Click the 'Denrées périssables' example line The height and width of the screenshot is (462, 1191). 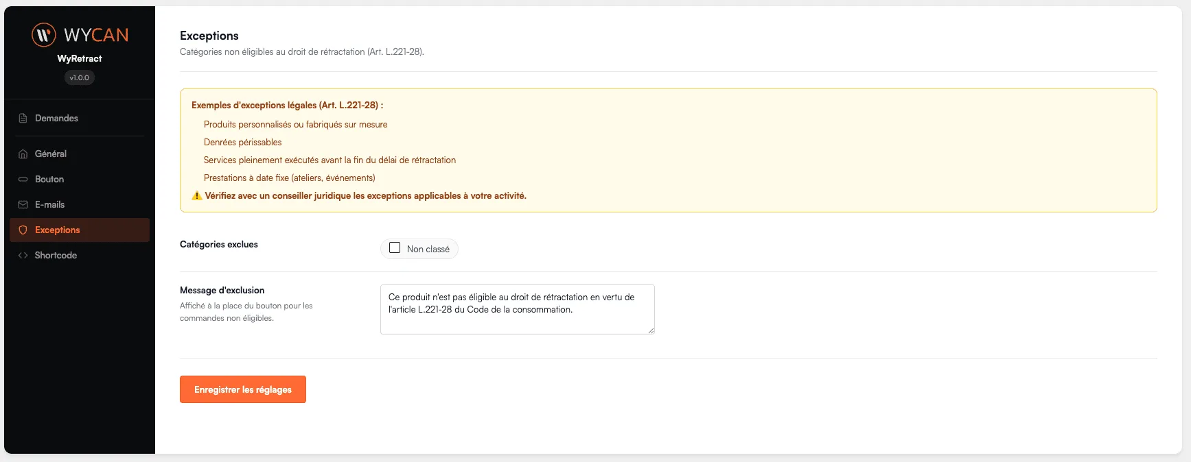(x=243, y=142)
